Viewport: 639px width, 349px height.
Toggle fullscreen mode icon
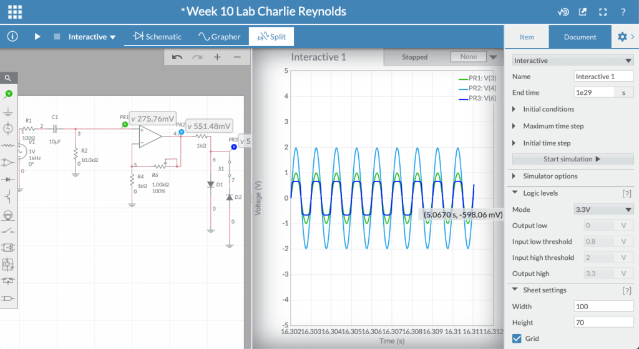[603, 12]
